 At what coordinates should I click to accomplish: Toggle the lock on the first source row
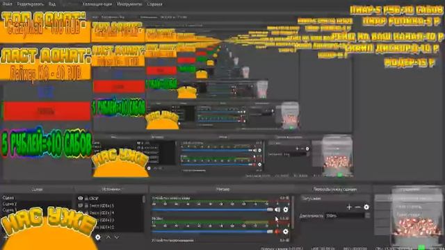[86, 199]
